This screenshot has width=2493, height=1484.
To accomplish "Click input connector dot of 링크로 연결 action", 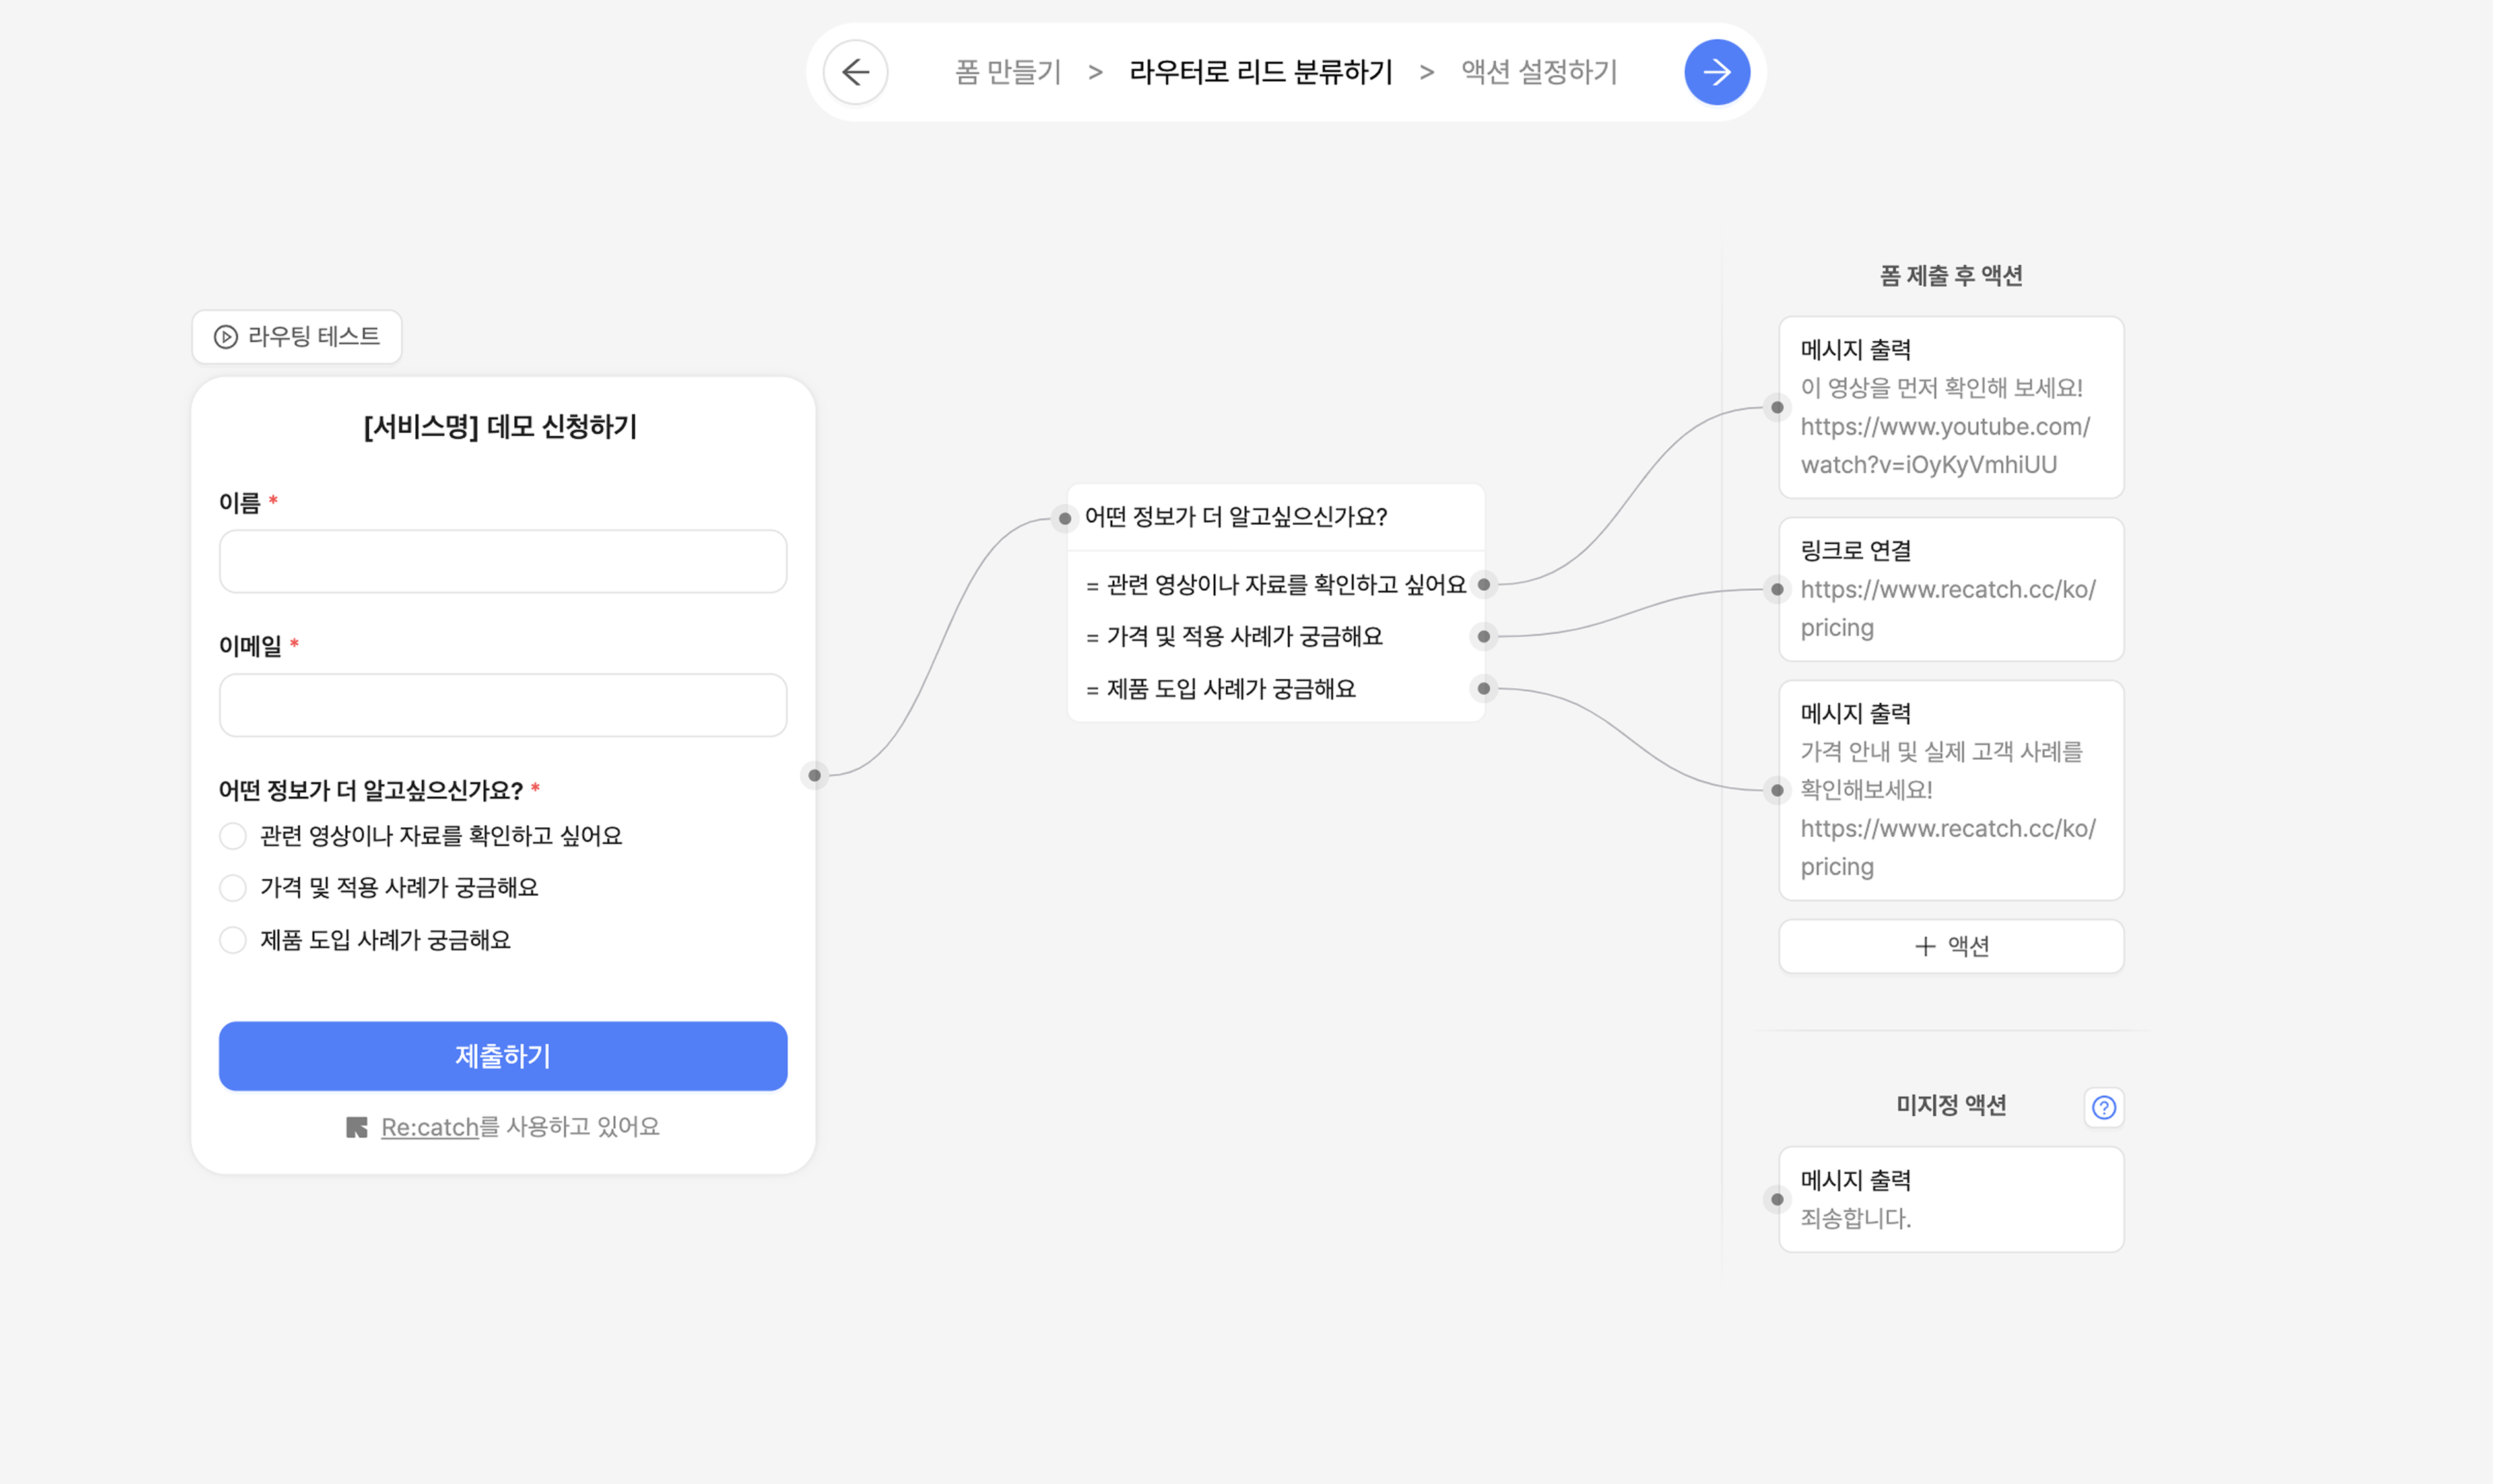I will tap(1777, 589).
